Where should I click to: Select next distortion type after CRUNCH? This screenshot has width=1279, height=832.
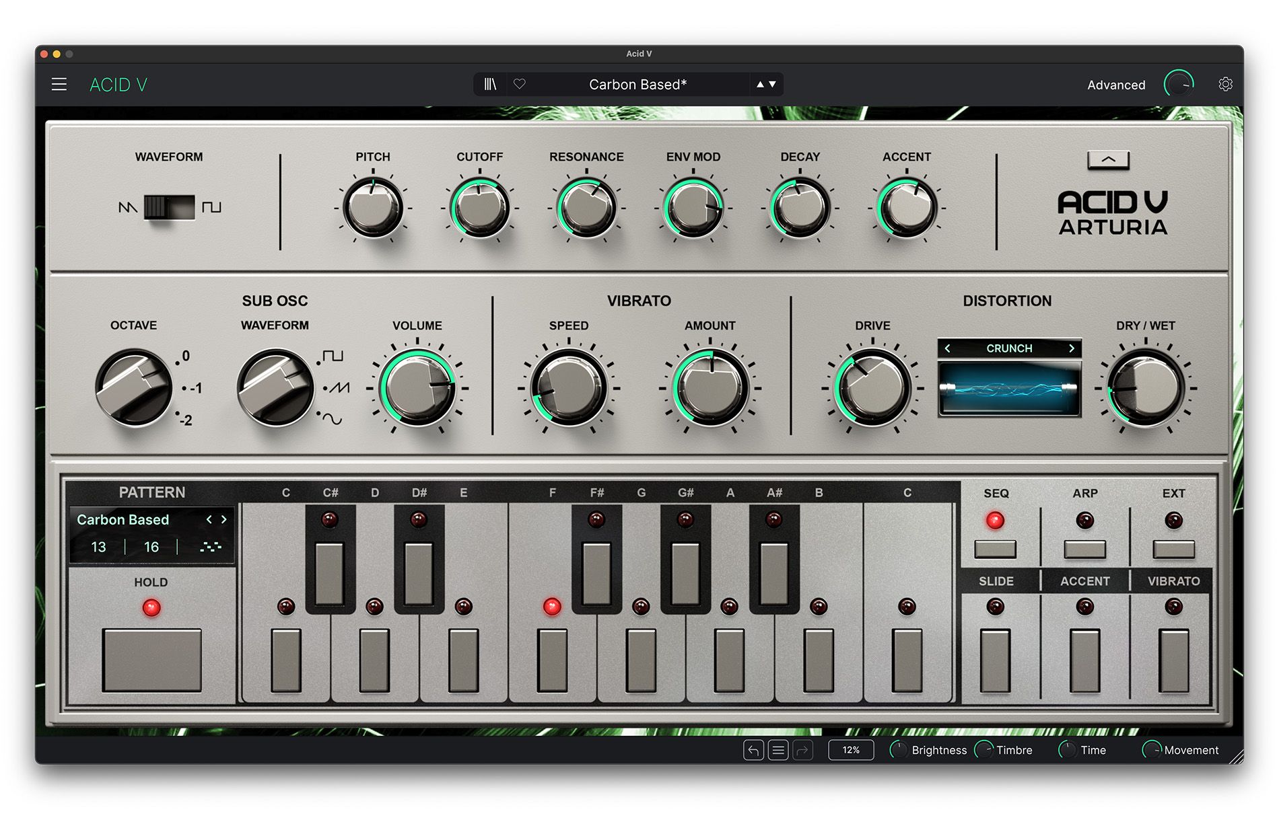[x=1072, y=348]
